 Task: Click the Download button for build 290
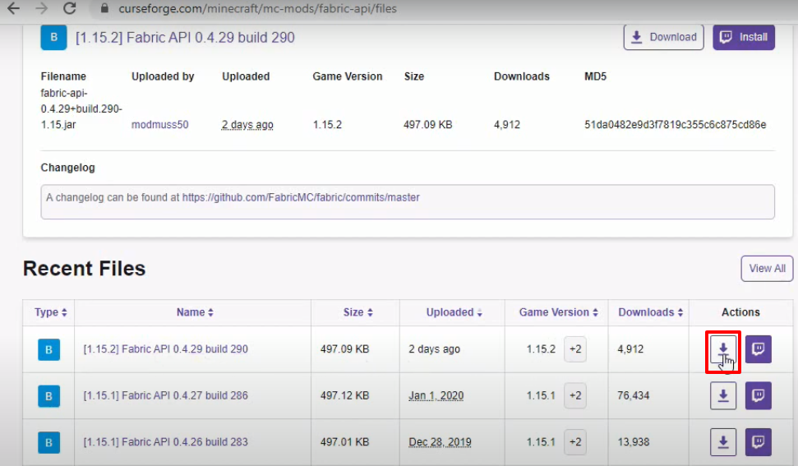pos(664,37)
